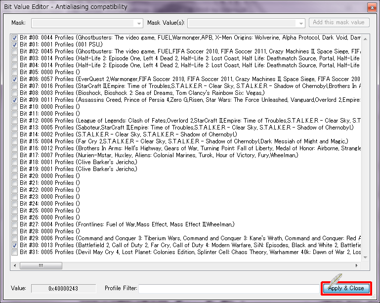Uncheck the Bit #01 checkbox (001 PSU)

click(14, 44)
